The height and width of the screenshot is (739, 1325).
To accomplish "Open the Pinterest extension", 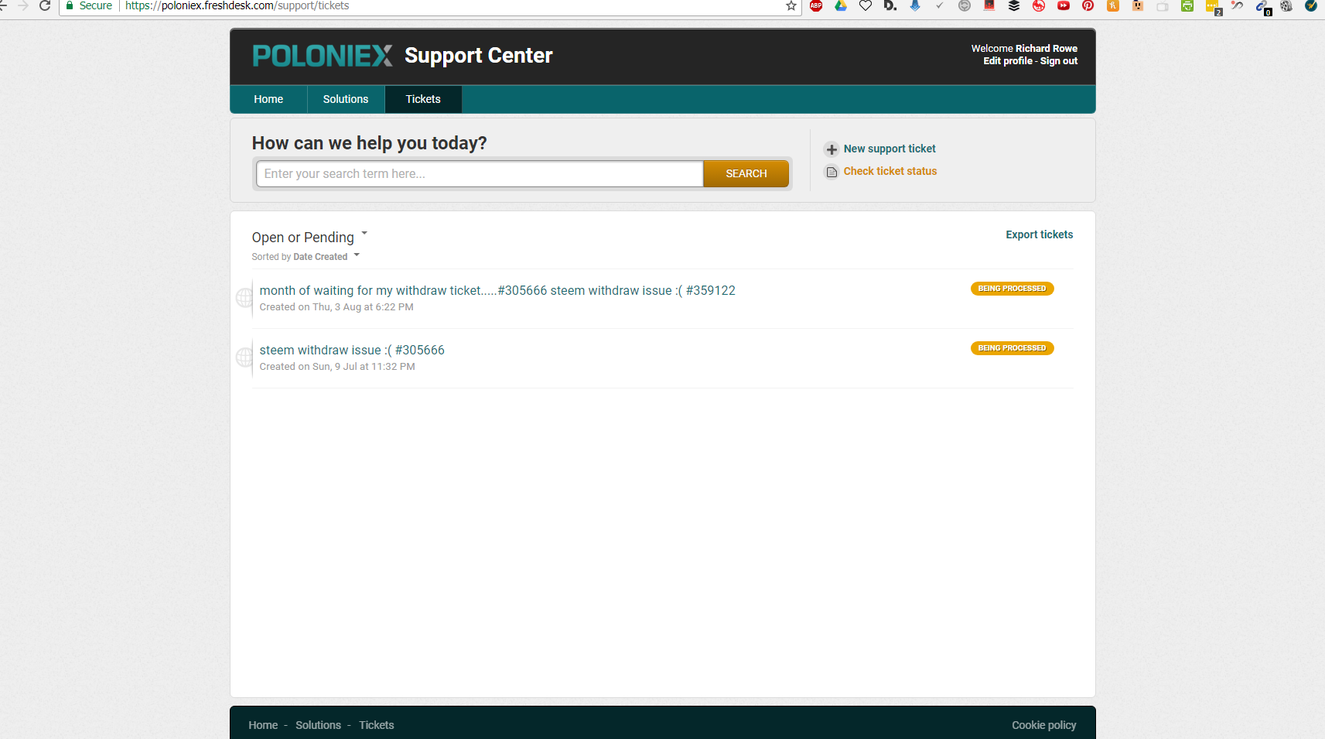I will click(1088, 5).
